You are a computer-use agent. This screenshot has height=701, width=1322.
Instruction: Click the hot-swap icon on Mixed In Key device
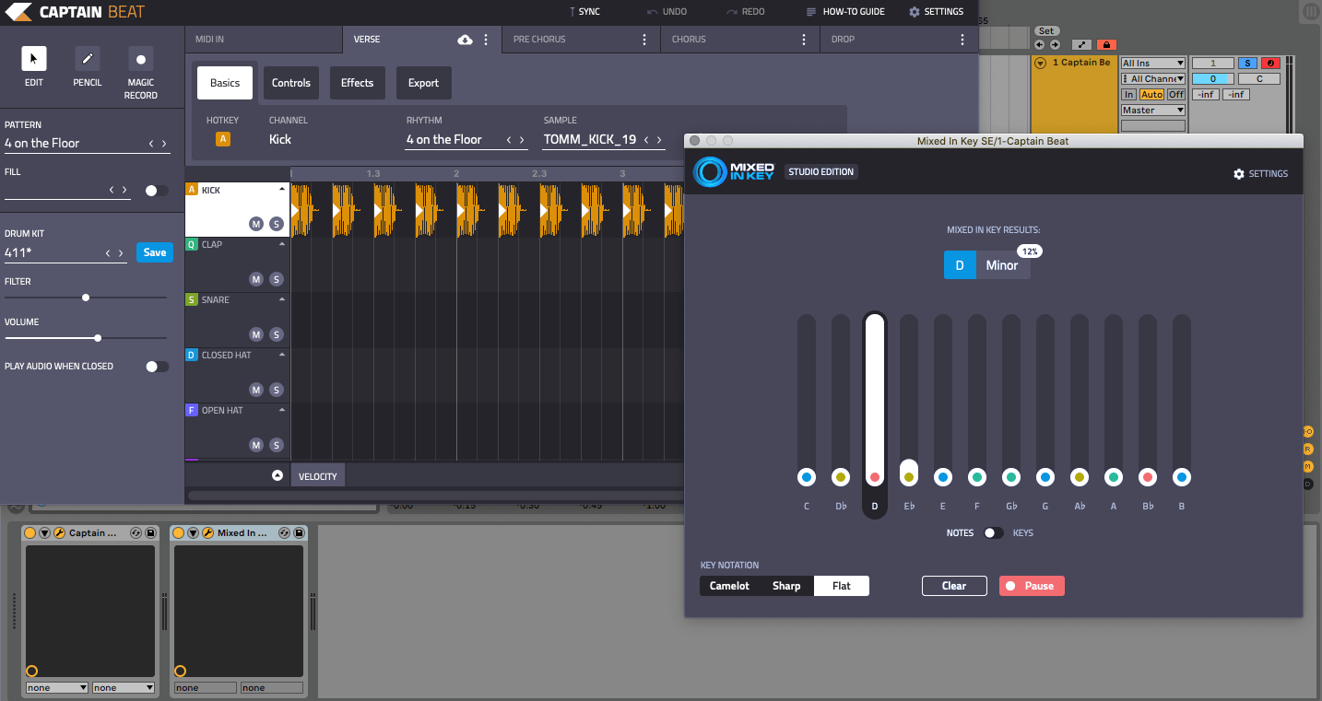(284, 533)
